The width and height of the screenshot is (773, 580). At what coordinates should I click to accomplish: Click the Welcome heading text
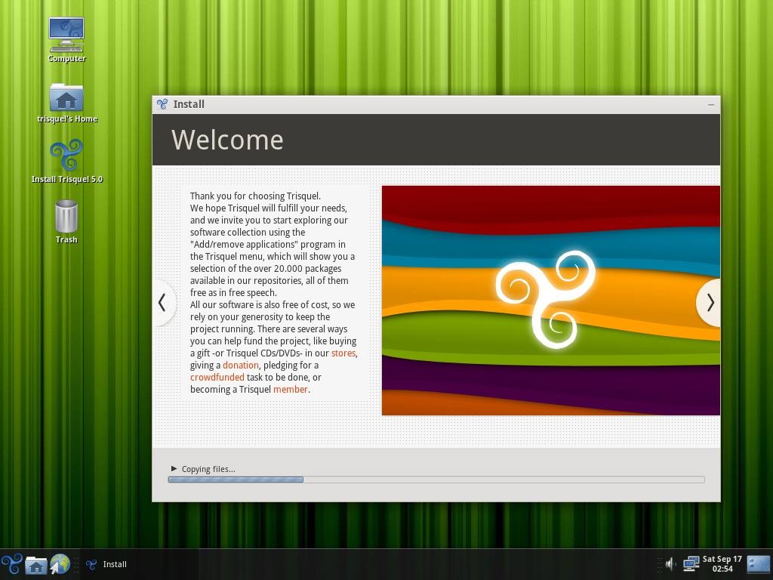(x=227, y=140)
